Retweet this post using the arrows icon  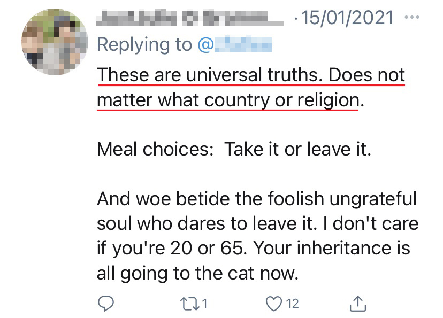pos(186,304)
